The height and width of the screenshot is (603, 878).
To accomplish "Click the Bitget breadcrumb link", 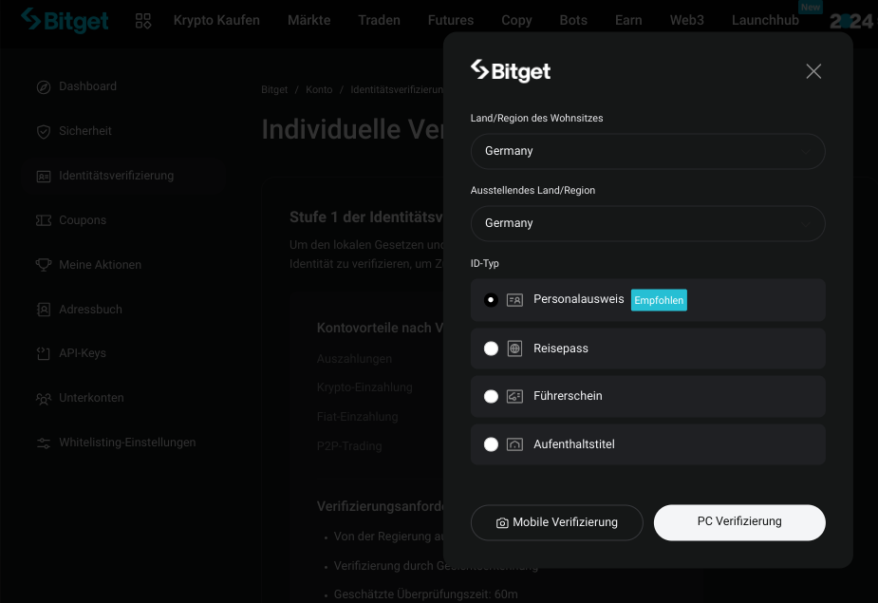I will coord(274,89).
